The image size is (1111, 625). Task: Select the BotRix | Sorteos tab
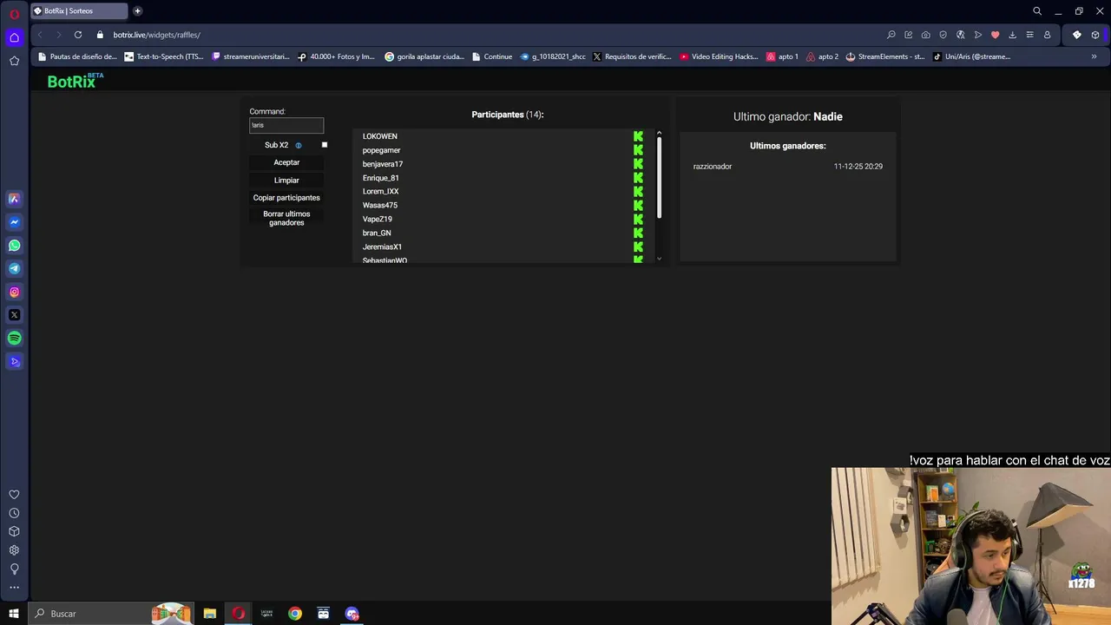pyautogui.click(x=79, y=11)
